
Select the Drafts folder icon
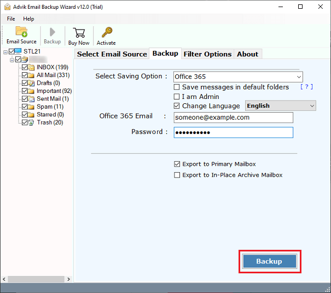point(31,83)
